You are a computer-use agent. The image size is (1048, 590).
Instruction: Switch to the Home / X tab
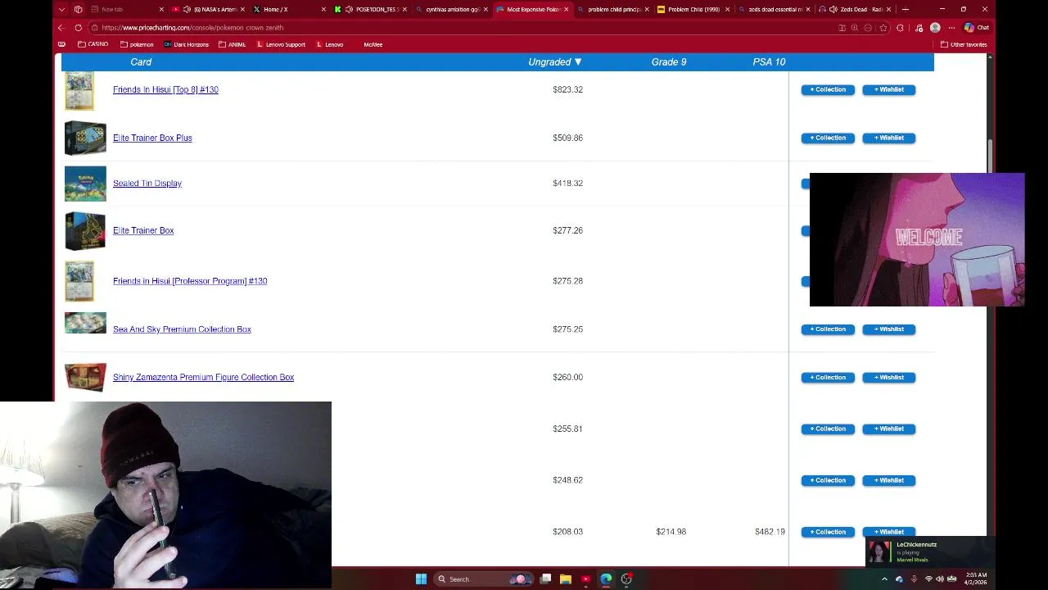(x=291, y=9)
